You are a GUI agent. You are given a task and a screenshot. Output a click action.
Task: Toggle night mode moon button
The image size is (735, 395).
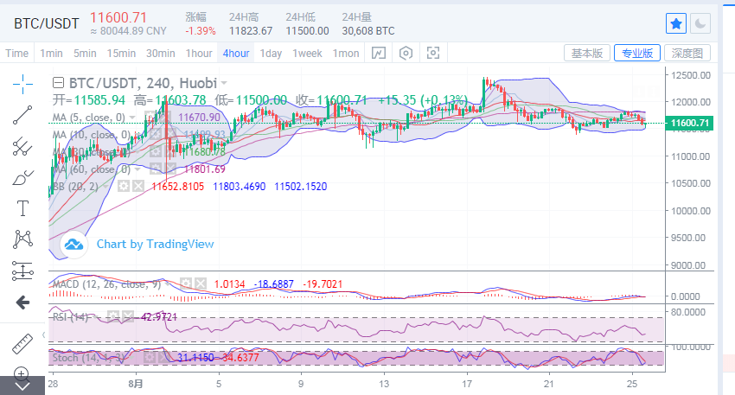(x=700, y=23)
